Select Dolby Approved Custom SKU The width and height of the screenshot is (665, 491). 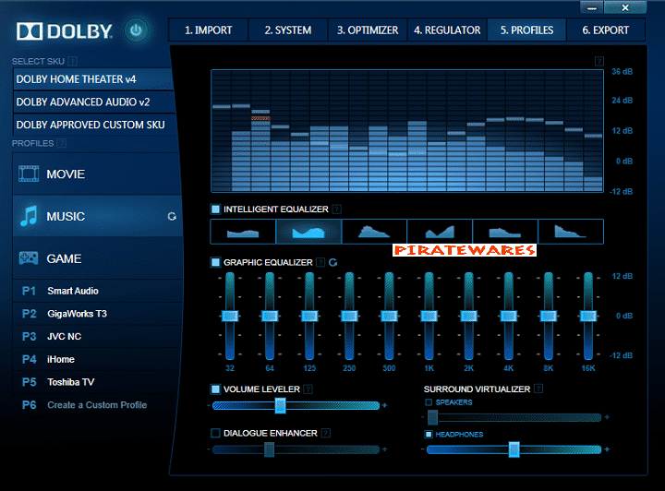click(93, 125)
